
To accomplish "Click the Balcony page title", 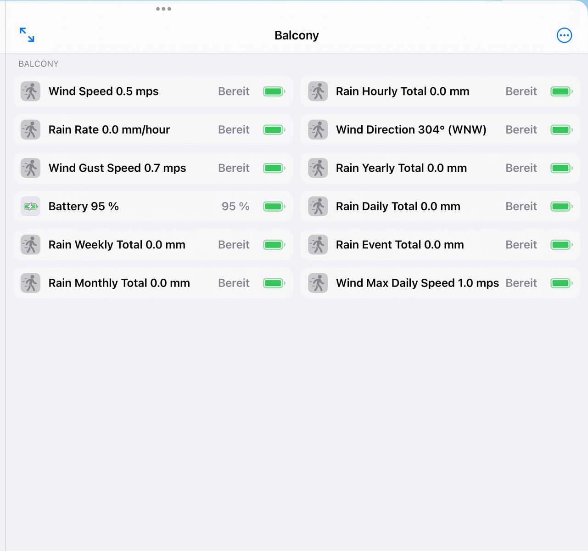I will coord(297,35).
